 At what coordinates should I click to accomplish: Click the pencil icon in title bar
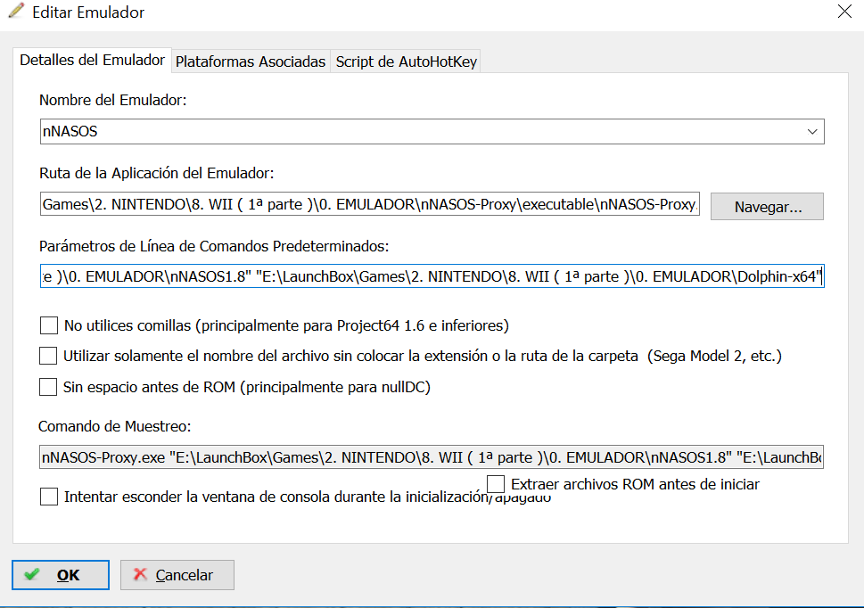tap(15, 11)
